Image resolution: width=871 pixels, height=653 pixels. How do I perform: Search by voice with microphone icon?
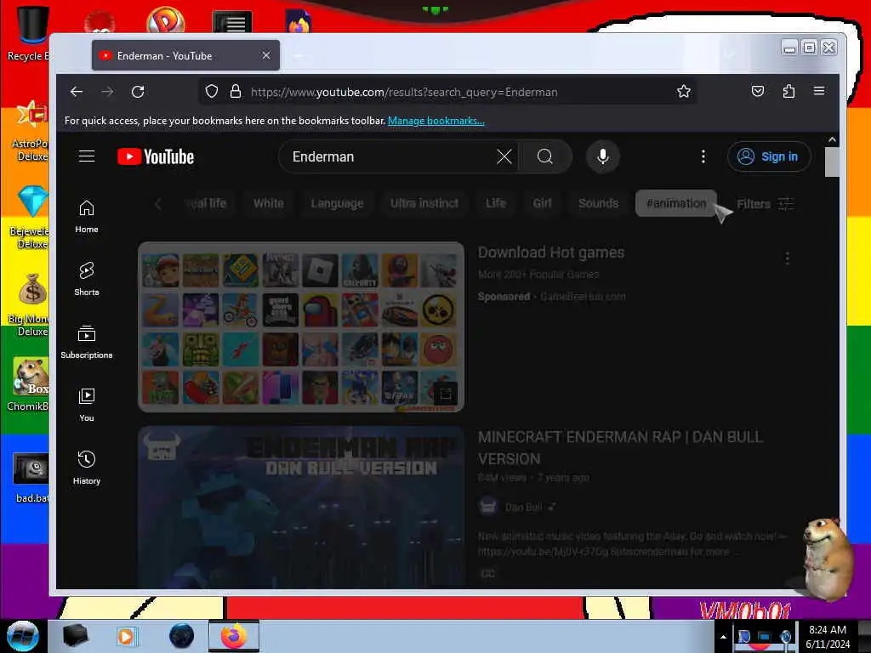coord(603,156)
